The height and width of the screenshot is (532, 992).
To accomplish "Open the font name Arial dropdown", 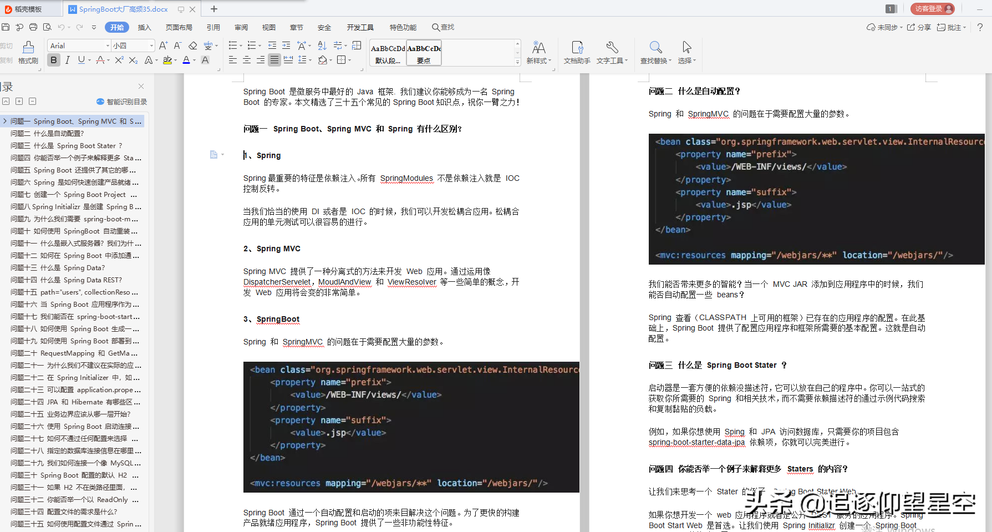I will point(108,45).
